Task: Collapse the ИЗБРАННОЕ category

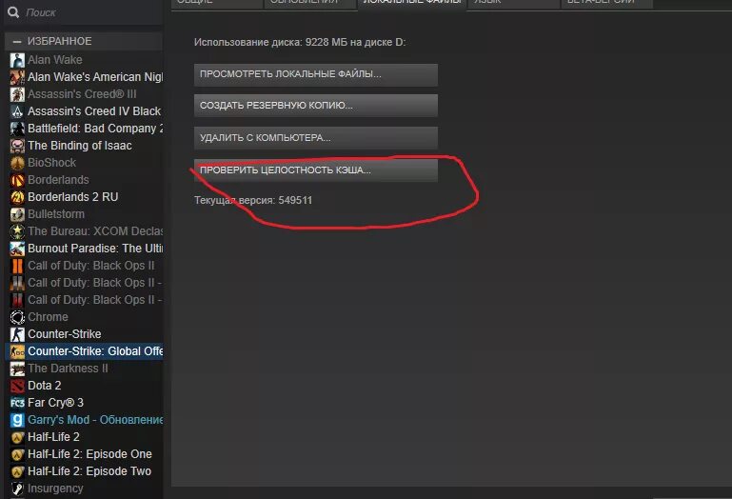Action: [x=17, y=42]
